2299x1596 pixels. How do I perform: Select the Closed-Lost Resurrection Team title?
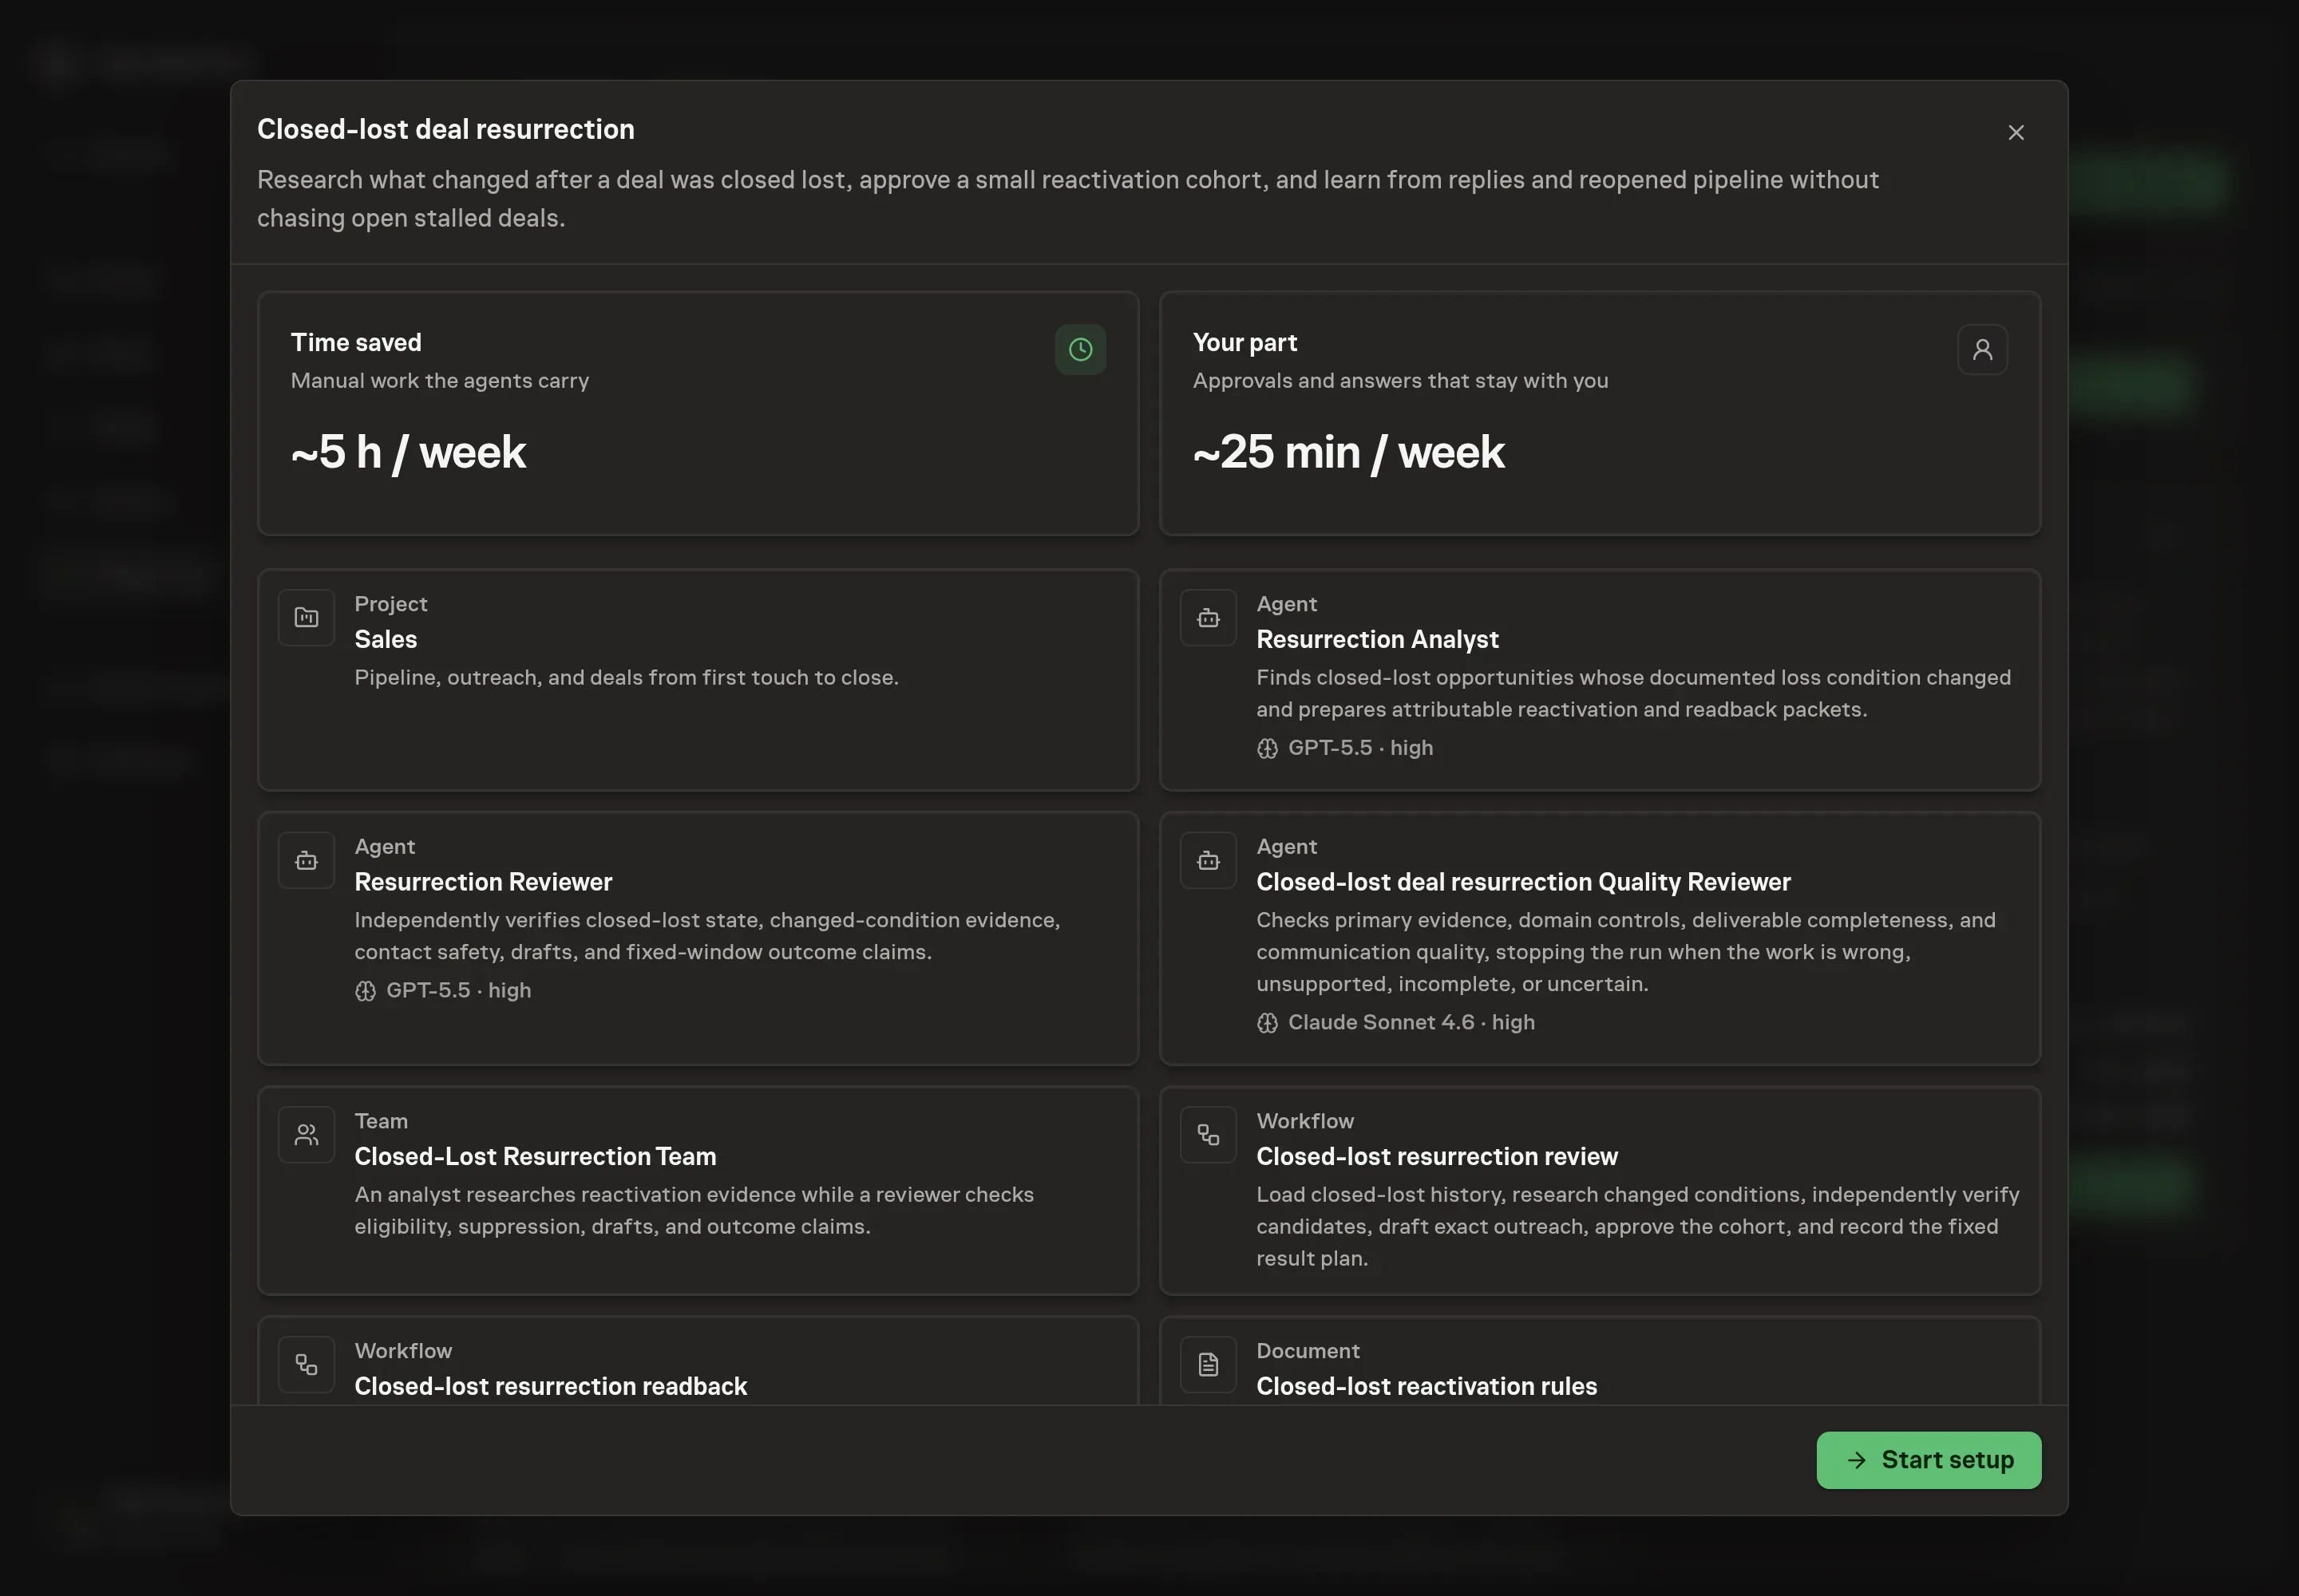click(535, 1156)
